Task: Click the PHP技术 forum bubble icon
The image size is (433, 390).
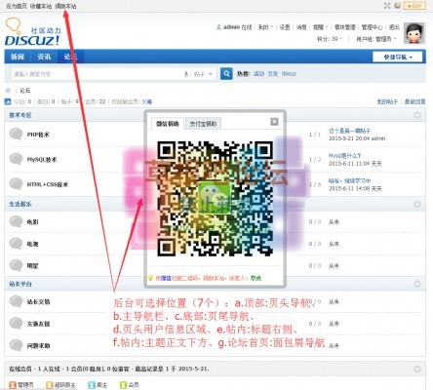Action: point(16,134)
